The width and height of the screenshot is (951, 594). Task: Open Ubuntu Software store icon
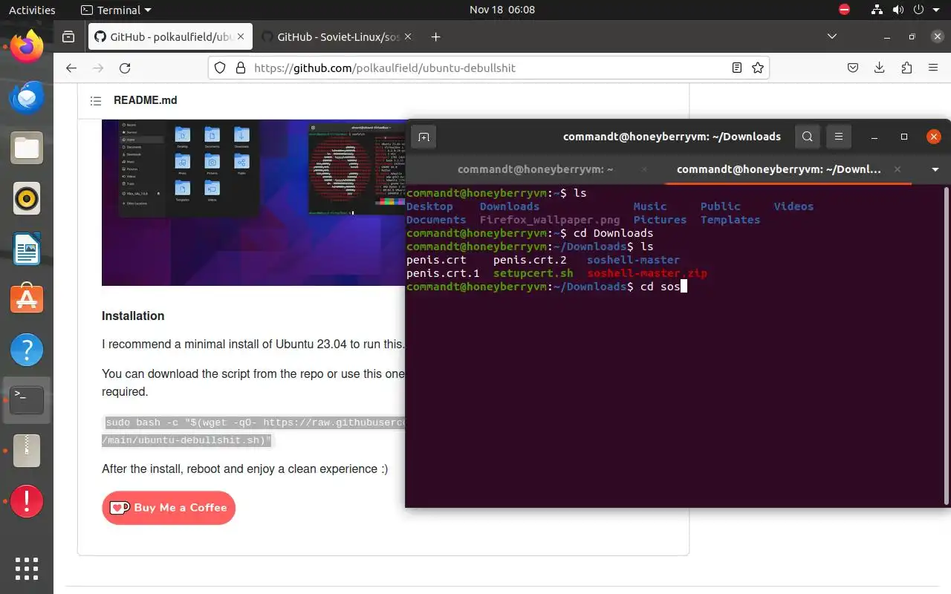pyautogui.click(x=27, y=299)
